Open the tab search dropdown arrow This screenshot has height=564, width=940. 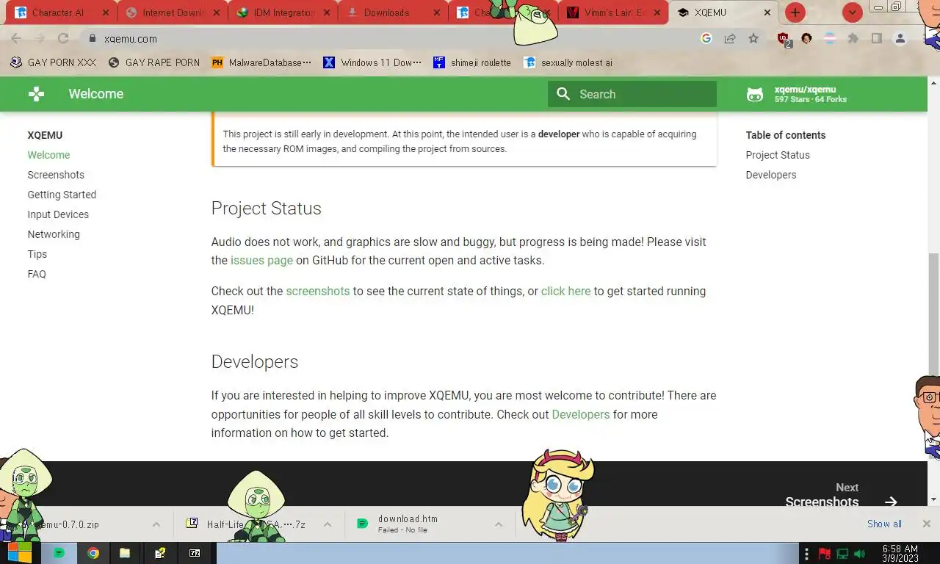click(x=852, y=12)
